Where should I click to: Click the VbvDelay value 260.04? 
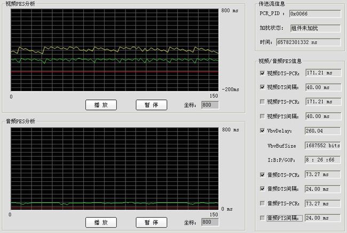tap(322, 131)
